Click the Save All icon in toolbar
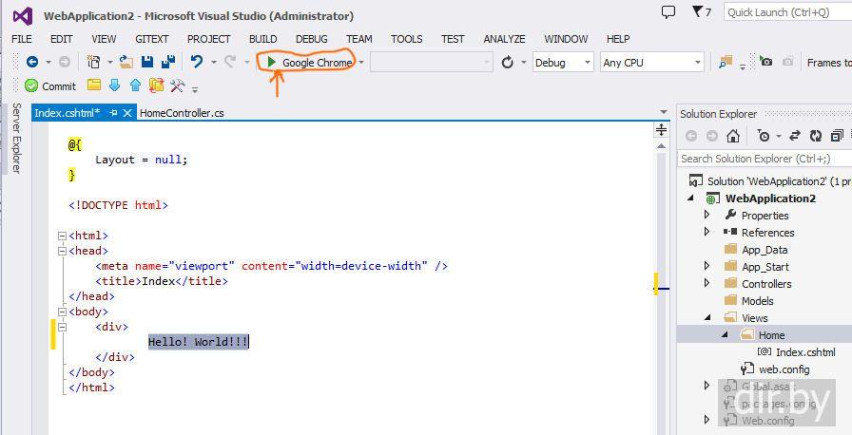The width and height of the screenshot is (852, 435). pyautogui.click(x=168, y=63)
